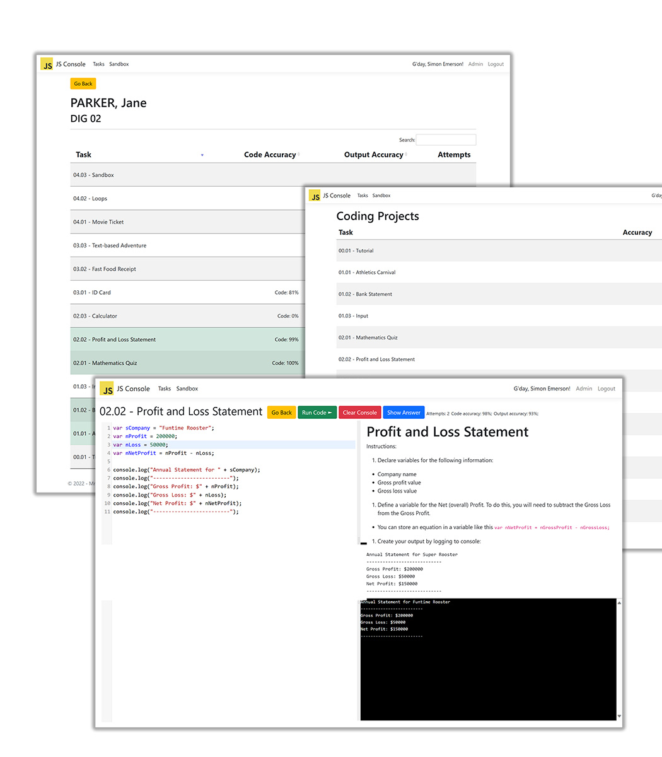Open Admin link in the code editor window
662x757 pixels.
(584, 389)
